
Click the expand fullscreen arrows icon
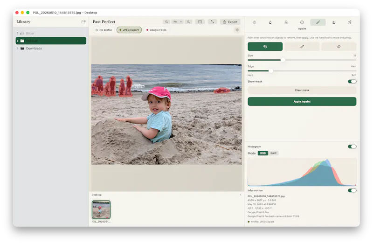coord(213,22)
